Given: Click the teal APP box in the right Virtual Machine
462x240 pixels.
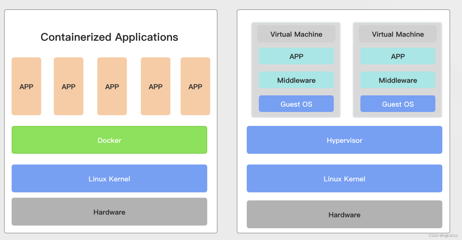Looking at the screenshot, I should pyautogui.click(x=398, y=56).
